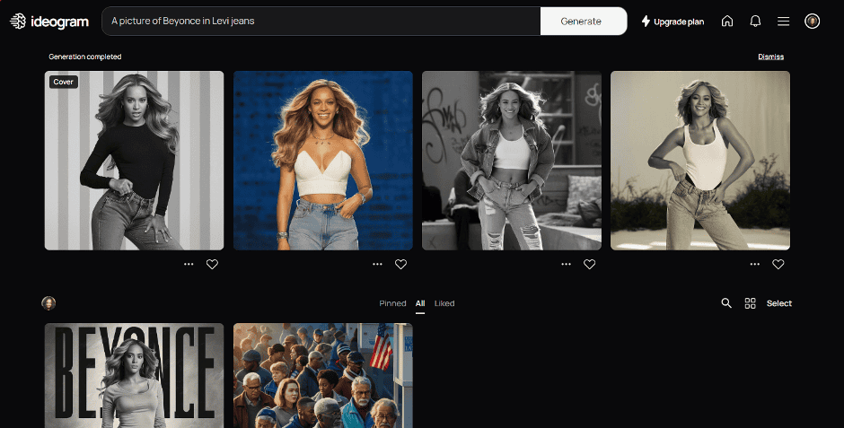Open the profile avatar in header
Screen dimensions: 844x428
[812, 21]
